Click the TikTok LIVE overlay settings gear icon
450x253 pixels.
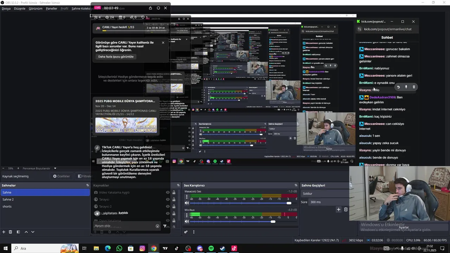(x=158, y=8)
